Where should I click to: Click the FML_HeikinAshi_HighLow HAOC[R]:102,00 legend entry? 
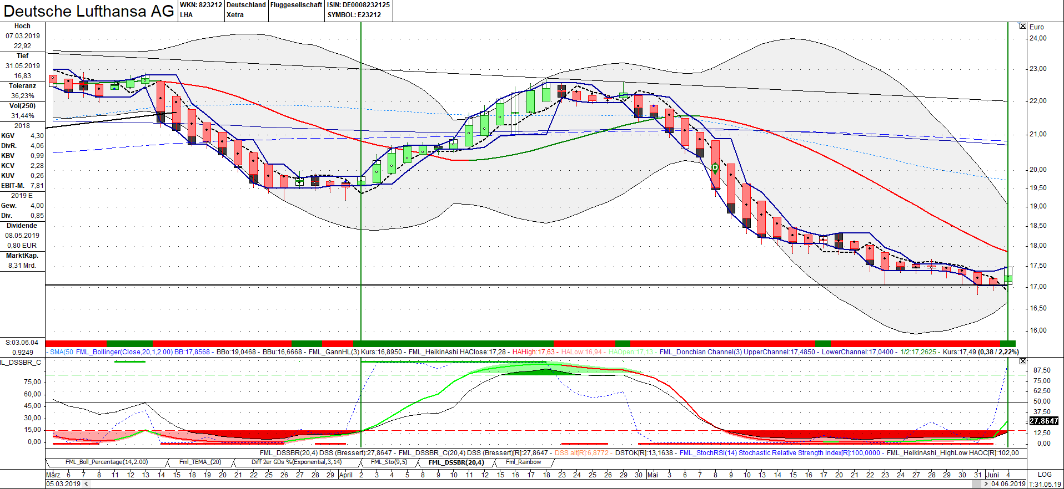(x=953, y=452)
